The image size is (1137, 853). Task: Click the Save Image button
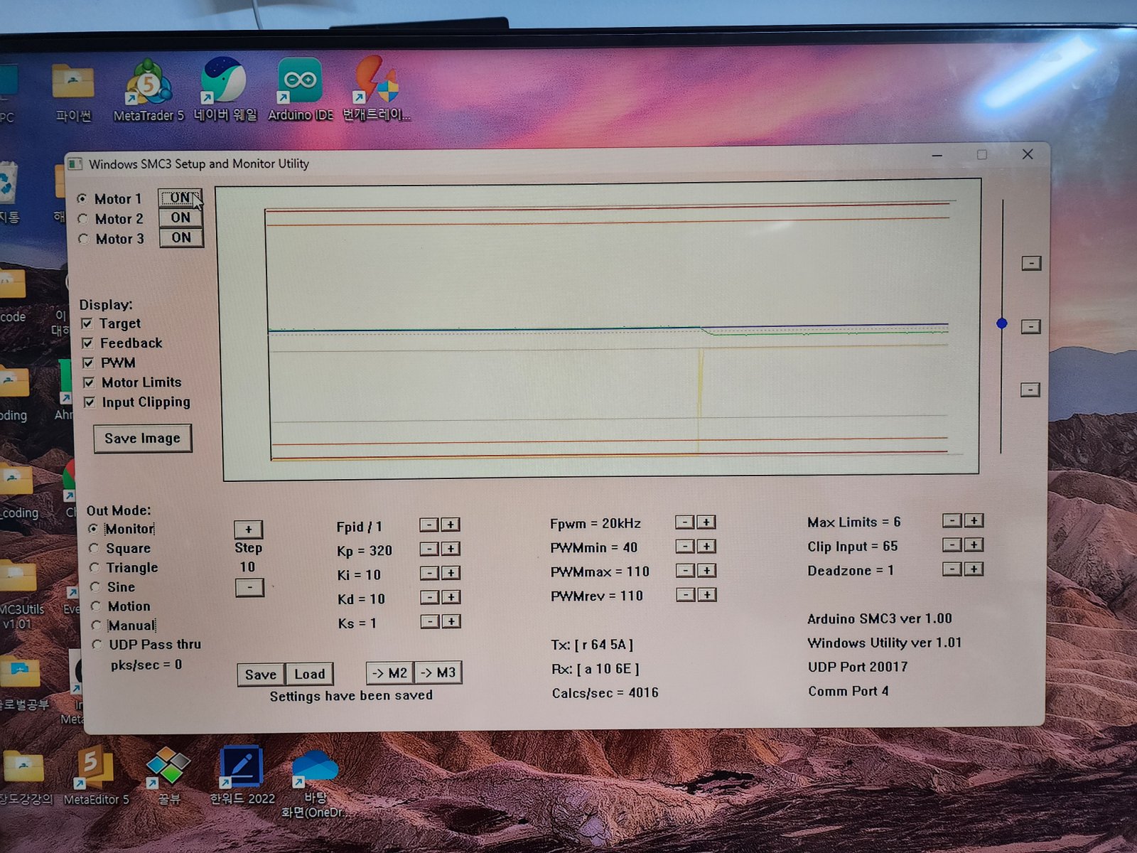point(142,439)
